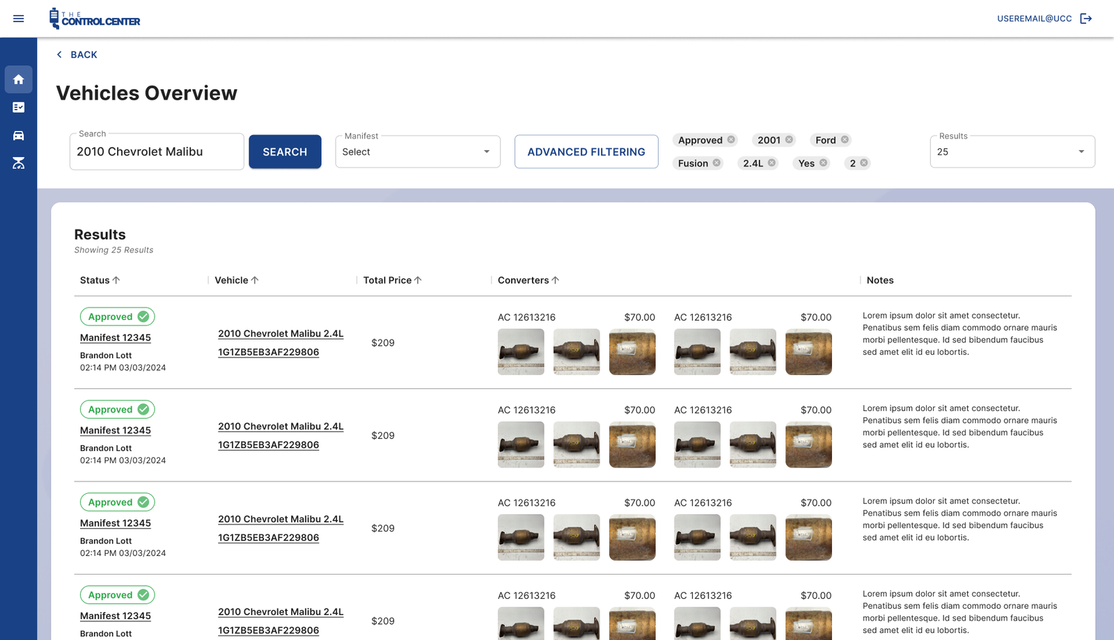Screen dimensions: 1114x640
Task: Remove the Approved filter chip
Action: (731, 140)
